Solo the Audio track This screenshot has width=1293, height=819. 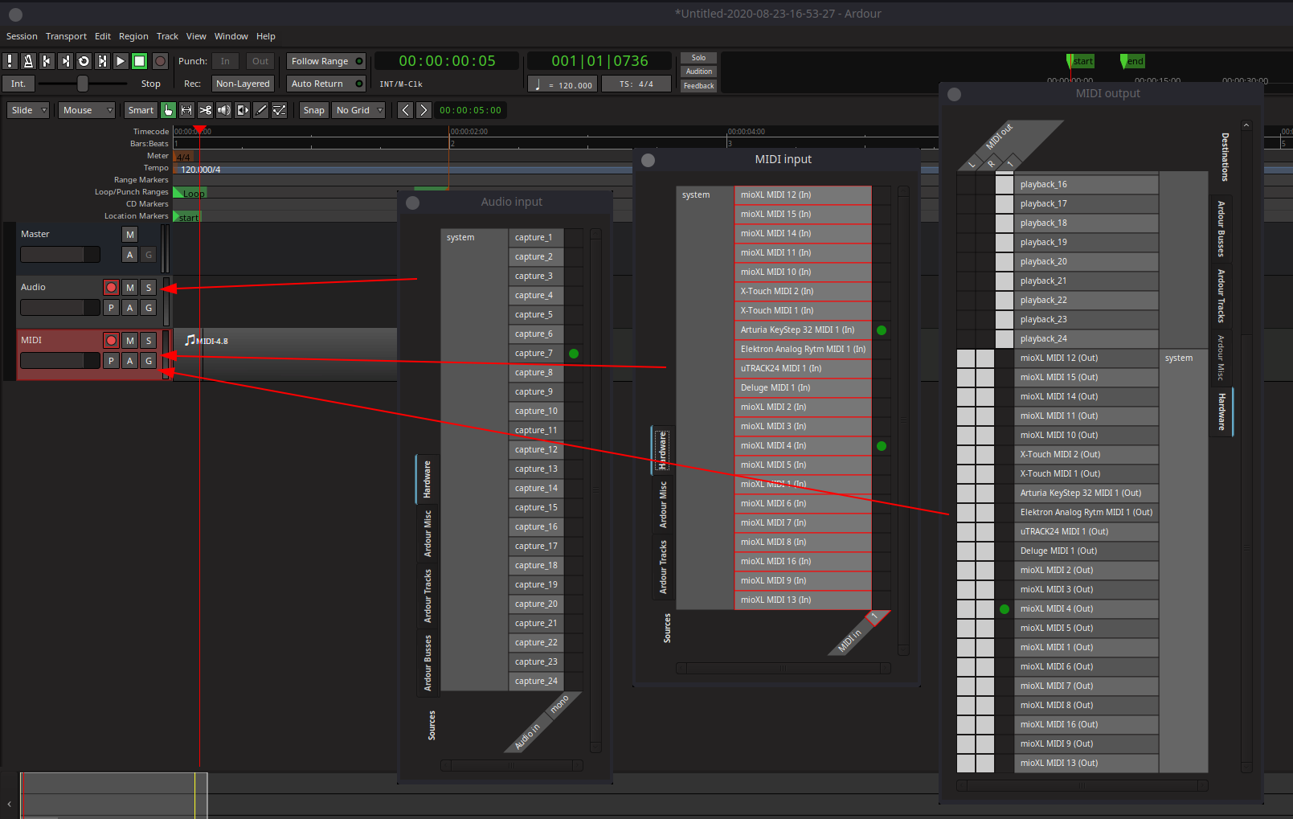148,288
